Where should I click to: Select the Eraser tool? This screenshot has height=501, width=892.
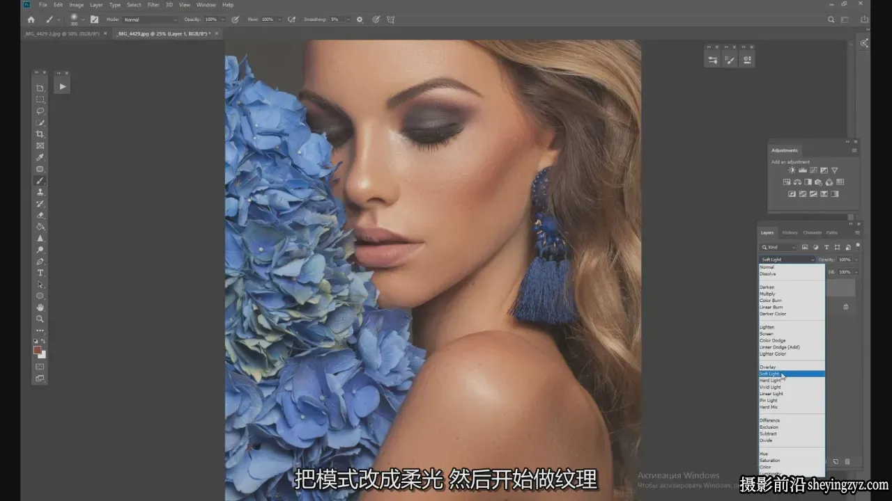[x=40, y=215]
